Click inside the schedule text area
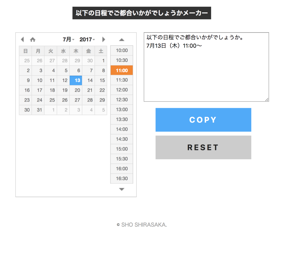Image resolution: width=295 pixels, height=257 pixels. tap(206, 67)
